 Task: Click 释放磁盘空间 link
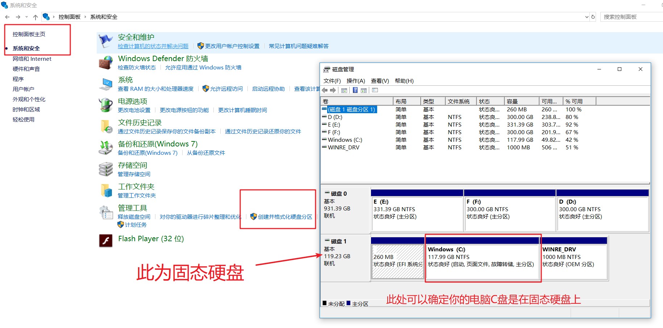tap(134, 217)
